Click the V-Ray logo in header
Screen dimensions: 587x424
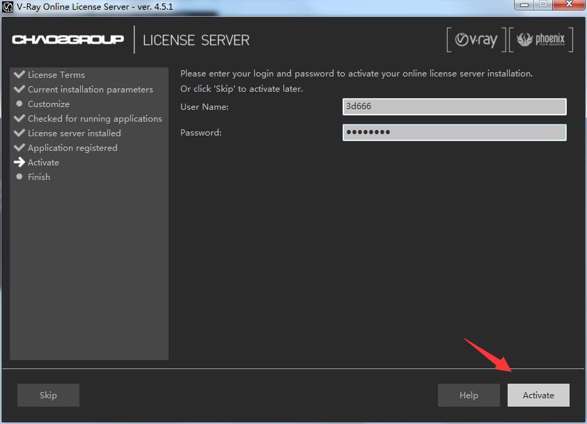pyautogui.click(x=476, y=40)
